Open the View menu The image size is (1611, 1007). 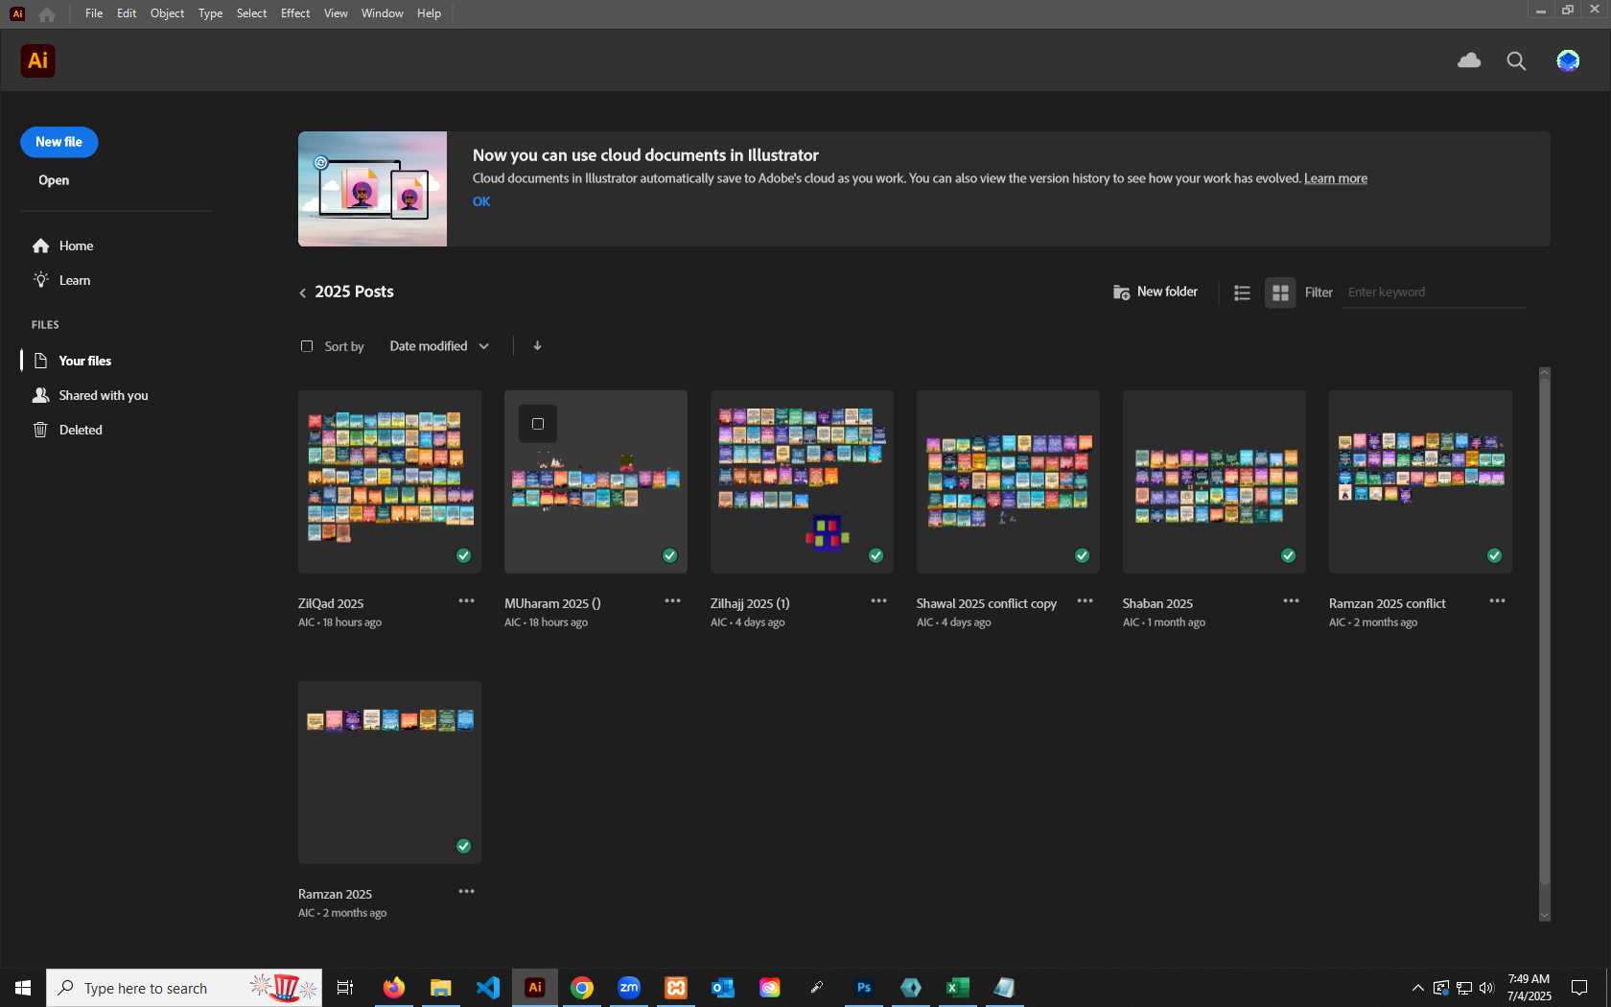coord(336,13)
